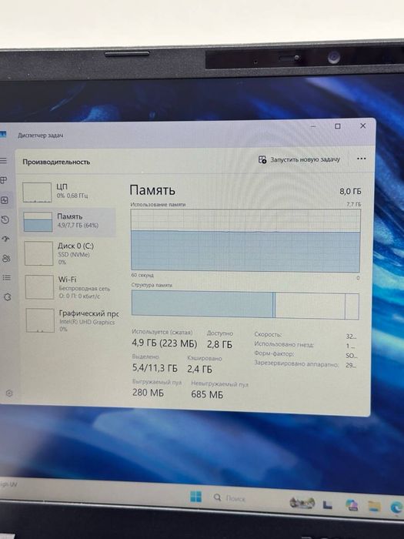
Task: Select the Диск 0 (C:) item
Action: tap(70, 253)
